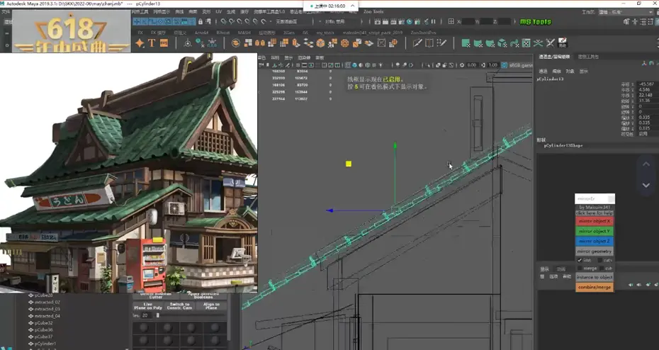Click the open book mirror shelf icon

pos(429,43)
